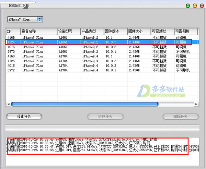Click 2.43GB size cell in row 4015
The width and height of the screenshot is (206, 169).
pos(134,65)
